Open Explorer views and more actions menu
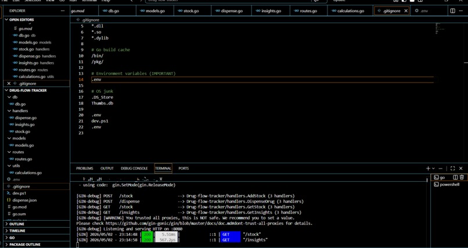 coord(62,10)
